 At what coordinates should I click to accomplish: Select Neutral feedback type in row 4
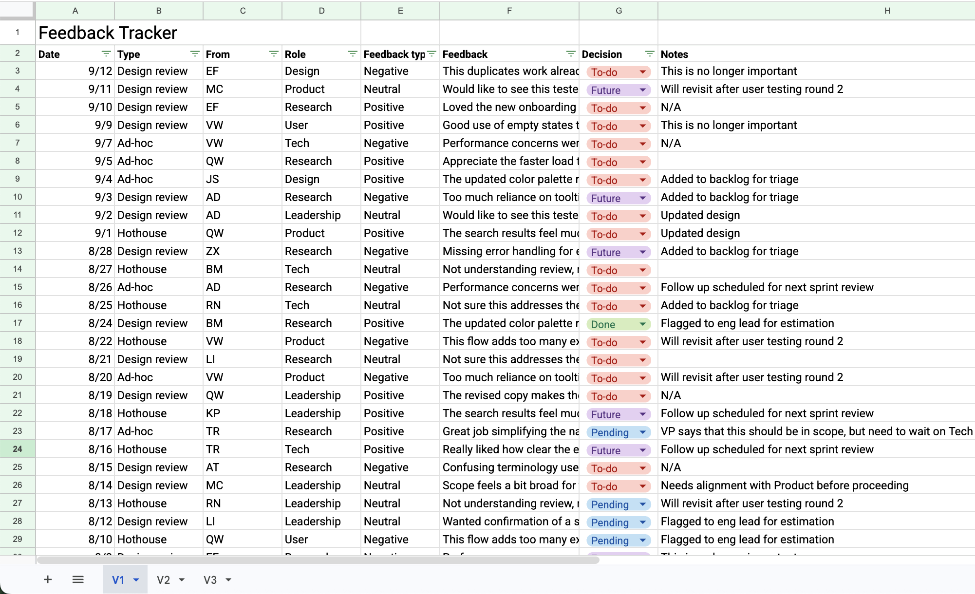point(400,89)
